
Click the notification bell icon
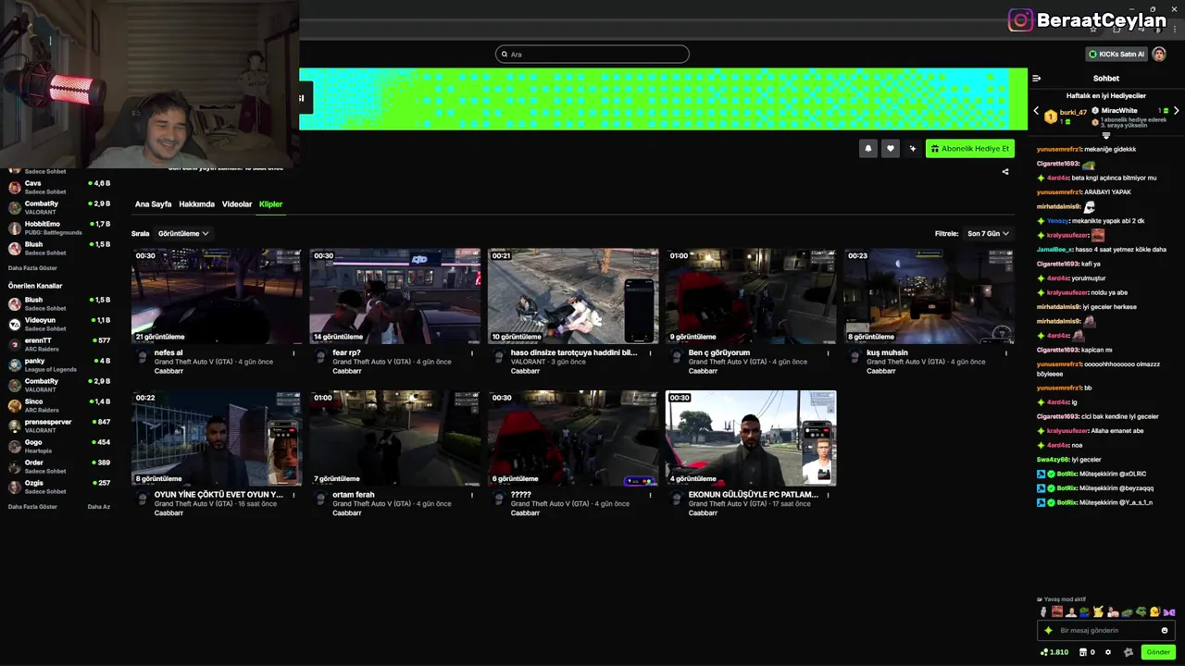868,148
